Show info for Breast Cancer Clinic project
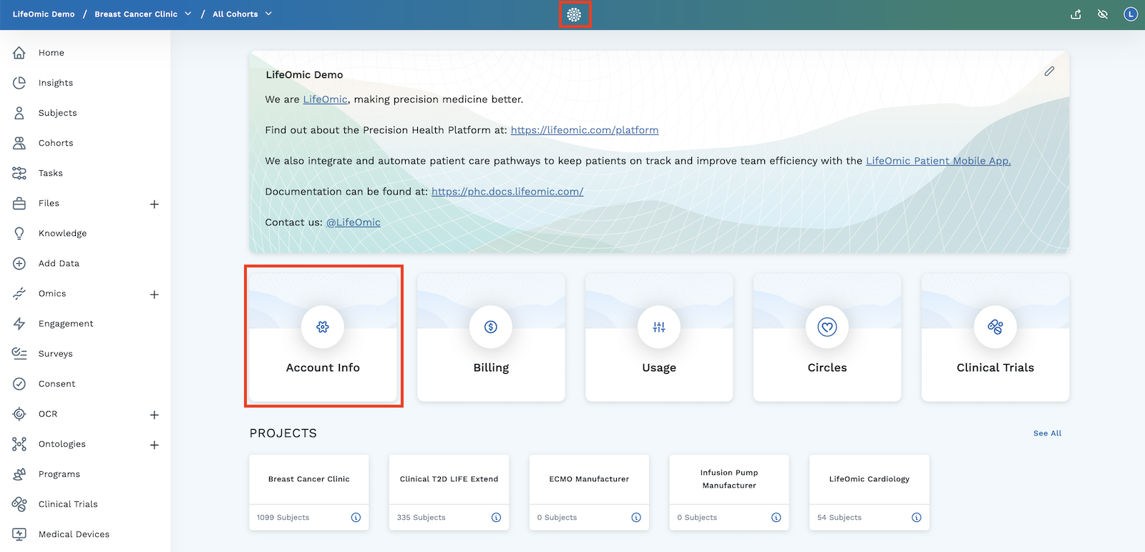Viewport: 1145px width, 552px height. point(356,518)
